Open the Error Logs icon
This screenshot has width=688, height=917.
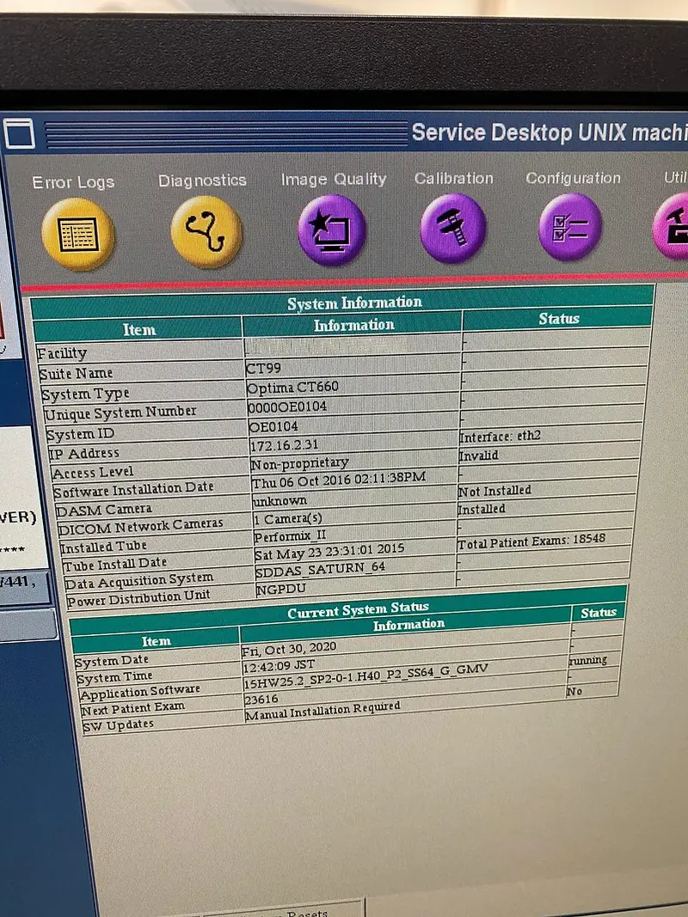[77, 234]
